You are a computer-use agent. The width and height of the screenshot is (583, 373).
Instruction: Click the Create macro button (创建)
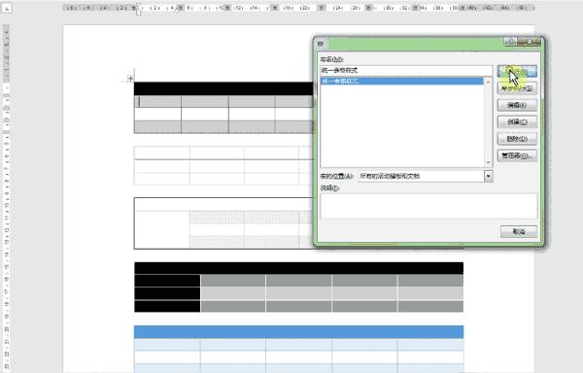click(x=517, y=121)
